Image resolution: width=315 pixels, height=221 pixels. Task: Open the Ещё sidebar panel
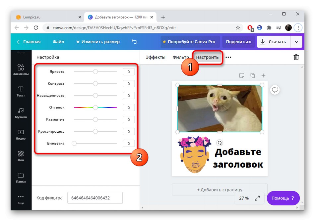click(21, 199)
